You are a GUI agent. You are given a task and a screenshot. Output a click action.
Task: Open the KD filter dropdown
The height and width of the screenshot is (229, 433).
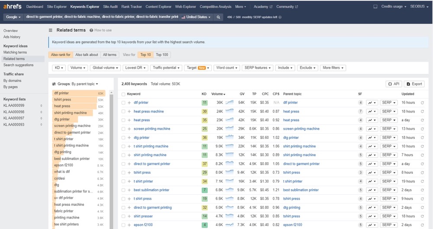tap(59, 68)
